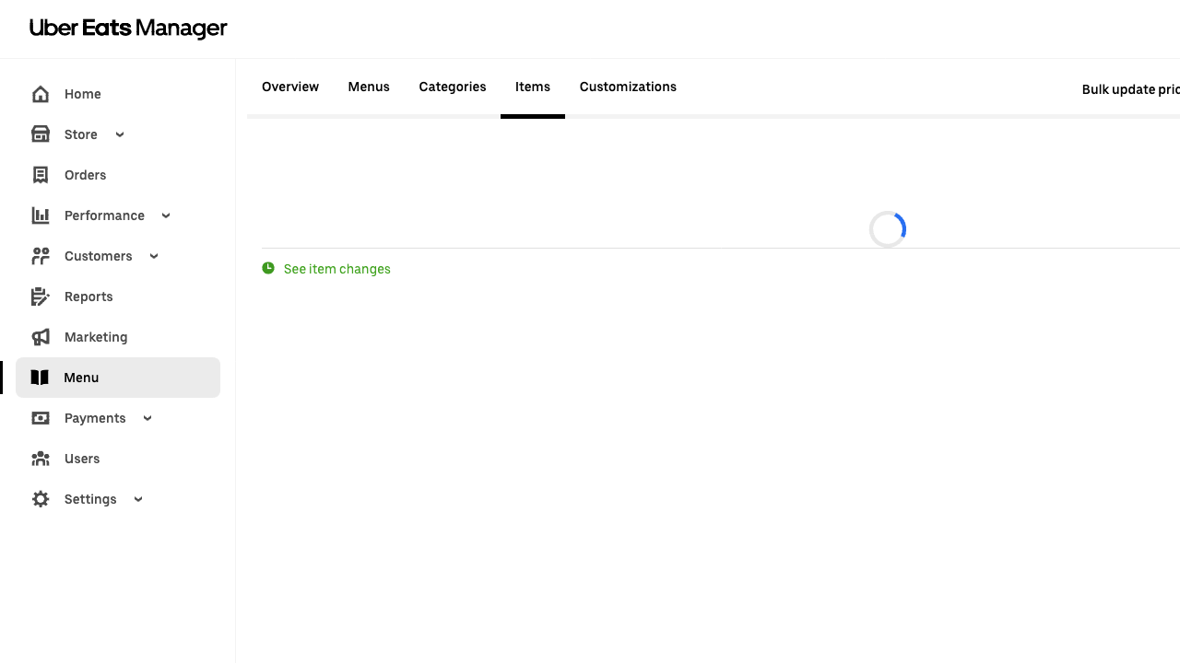The width and height of the screenshot is (1180, 663).
Task: Click the Uber Eats Manager logo
Action: (128, 29)
